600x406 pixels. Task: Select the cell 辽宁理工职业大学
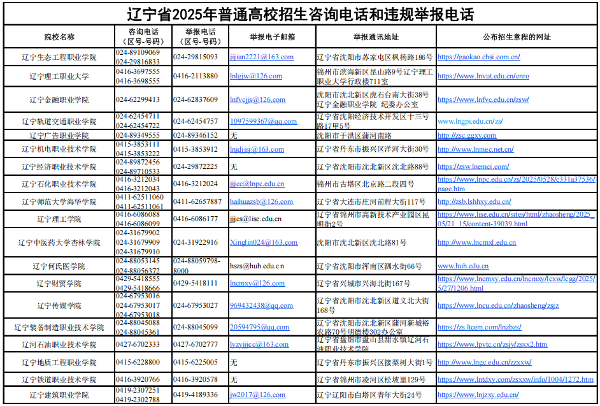click(x=59, y=76)
